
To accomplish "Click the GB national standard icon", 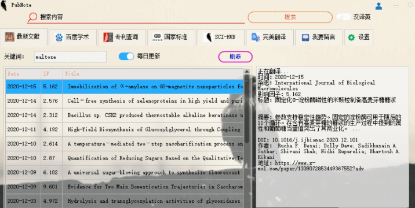I will point(158,37).
